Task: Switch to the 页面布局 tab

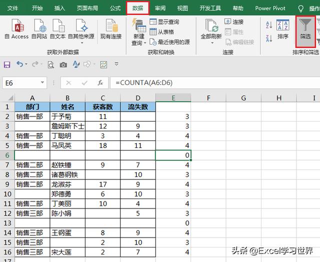Action: [x=87, y=8]
